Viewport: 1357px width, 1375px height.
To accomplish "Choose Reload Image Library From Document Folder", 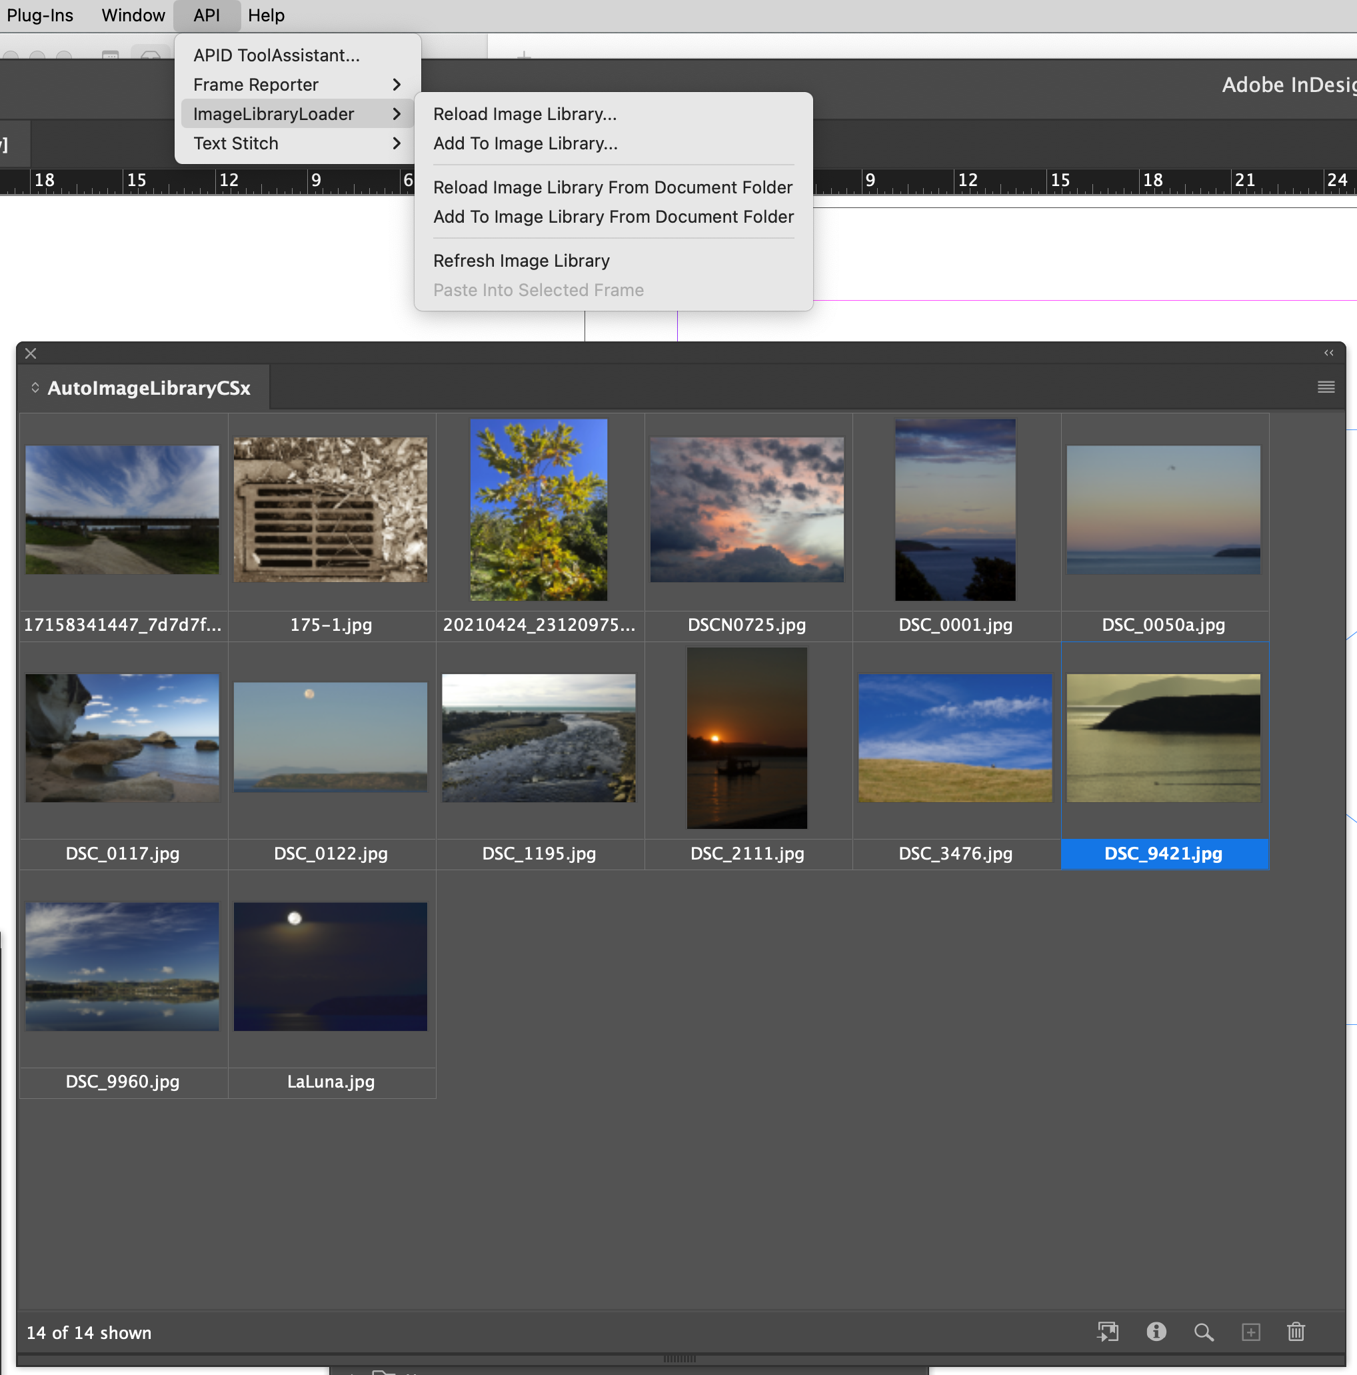I will (613, 187).
